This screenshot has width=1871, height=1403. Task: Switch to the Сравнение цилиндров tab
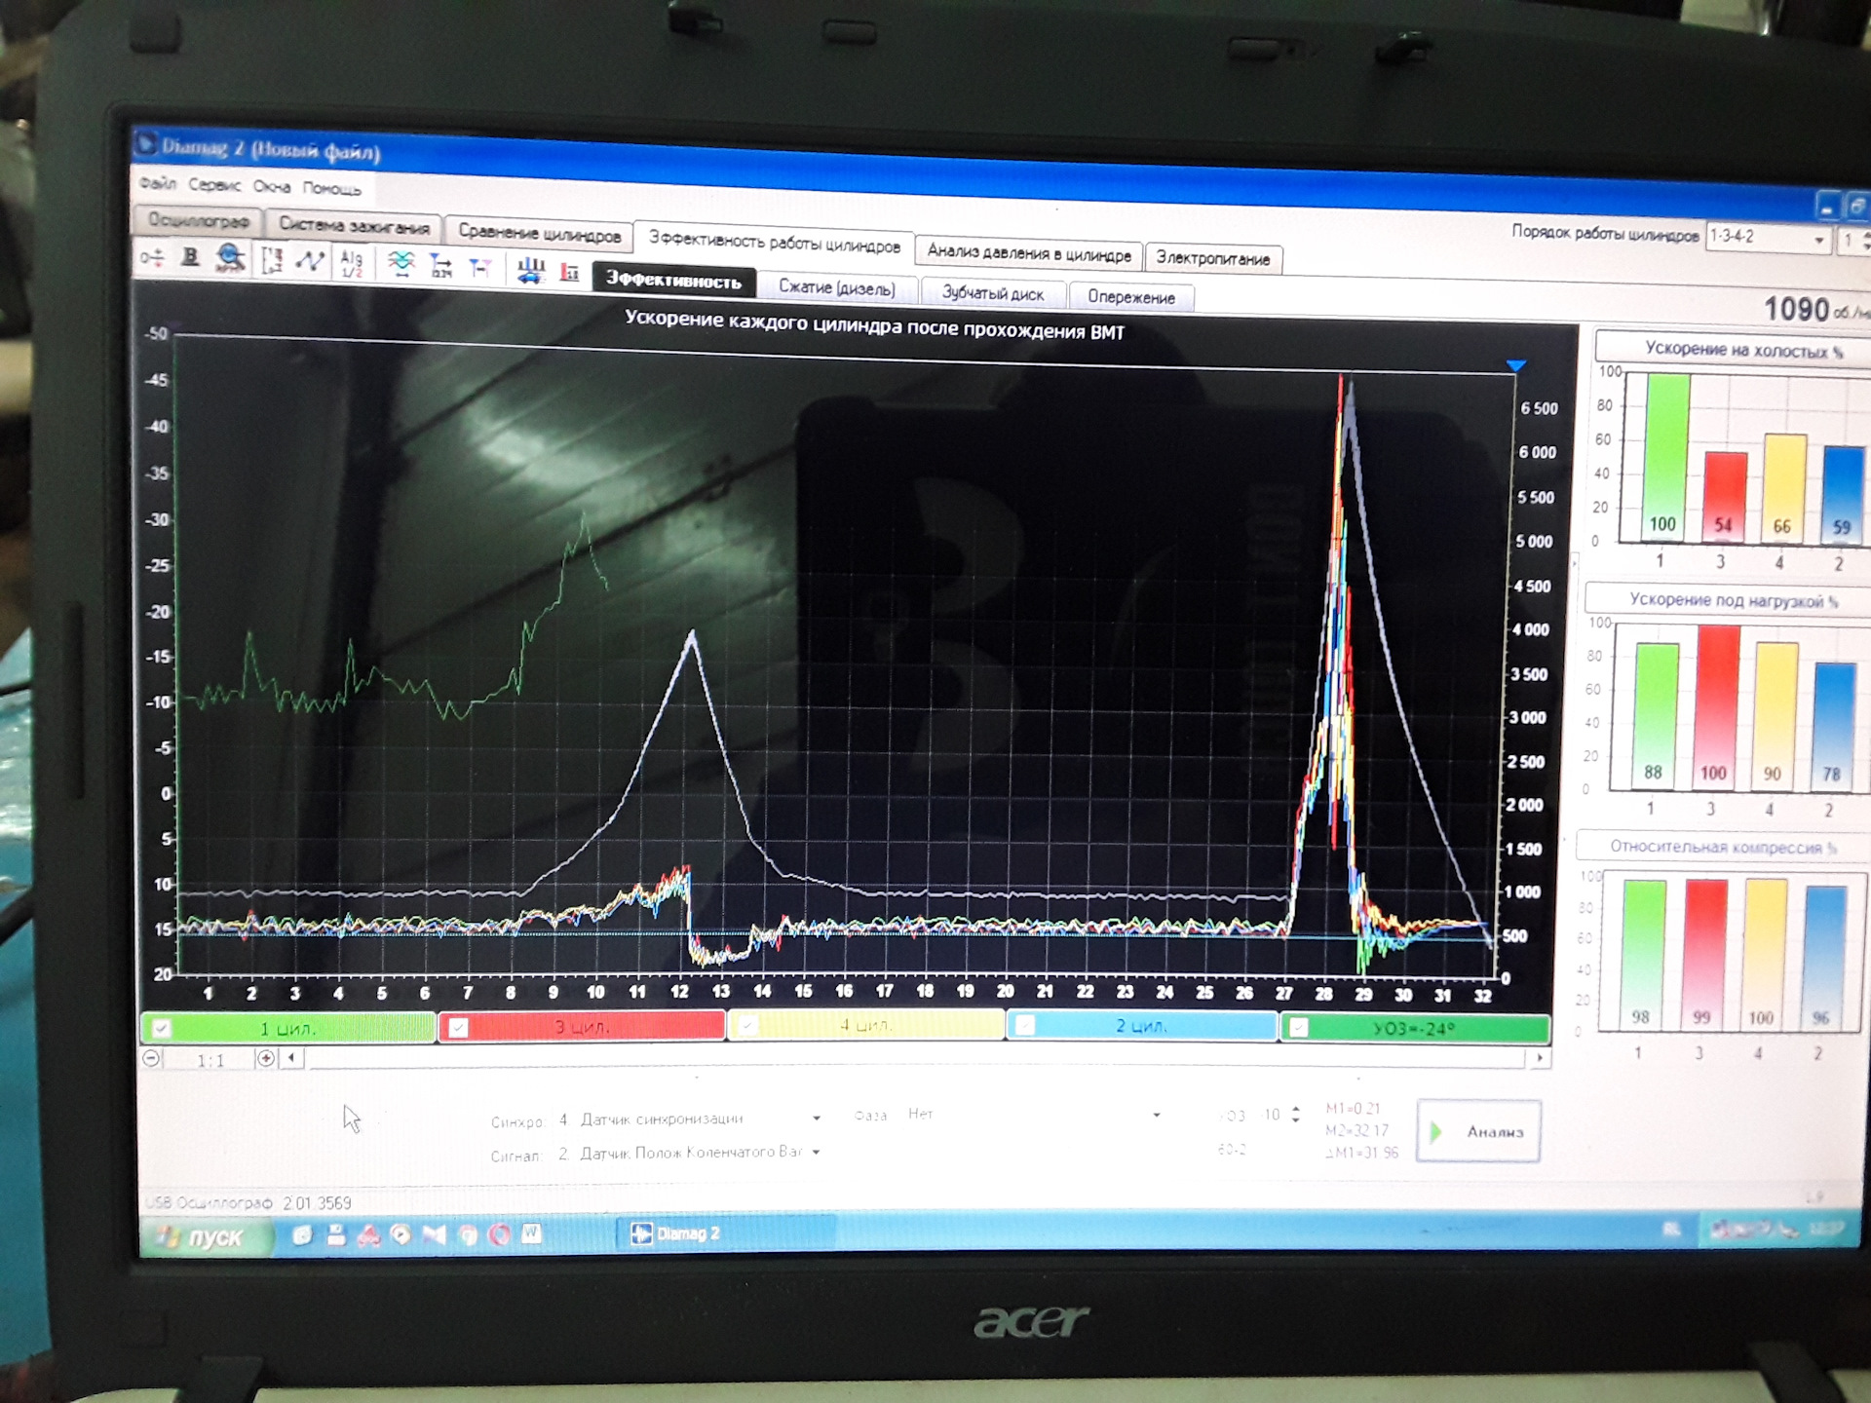pos(539,234)
